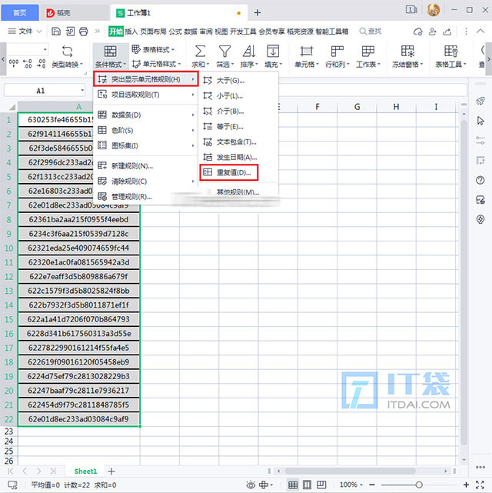Click the zoom slider handle
492x493 pixels.
[419, 485]
